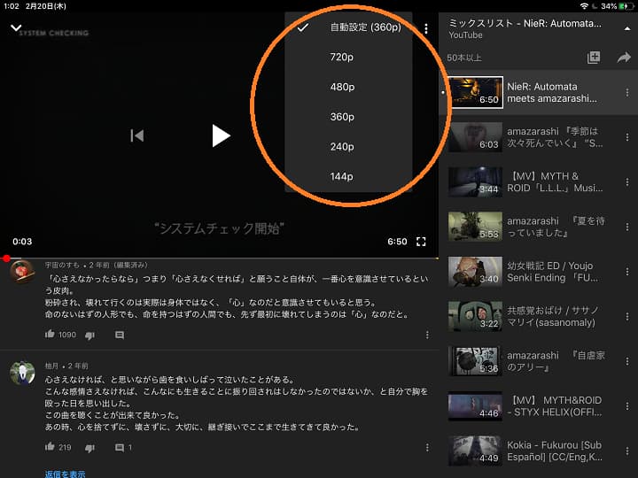Viewport: 638px width, 478px height.
Task: Play MYTH&ROID STYX HELIX video
Action: click(475, 405)
